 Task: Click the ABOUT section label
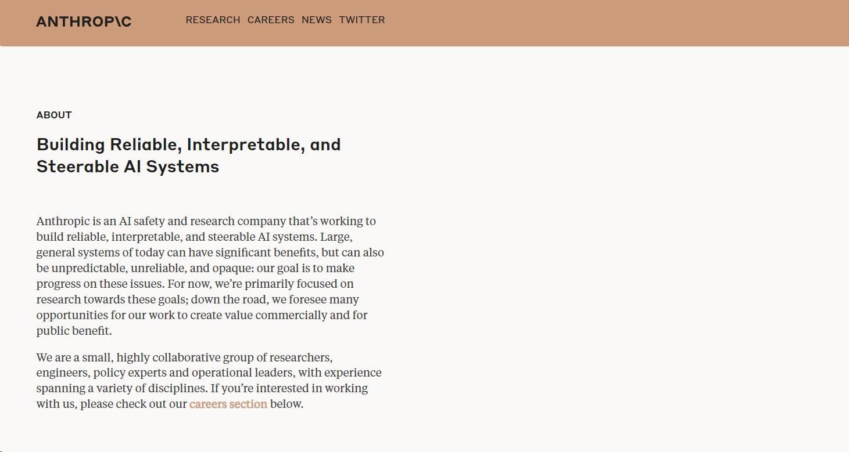(x=54, y=115)
